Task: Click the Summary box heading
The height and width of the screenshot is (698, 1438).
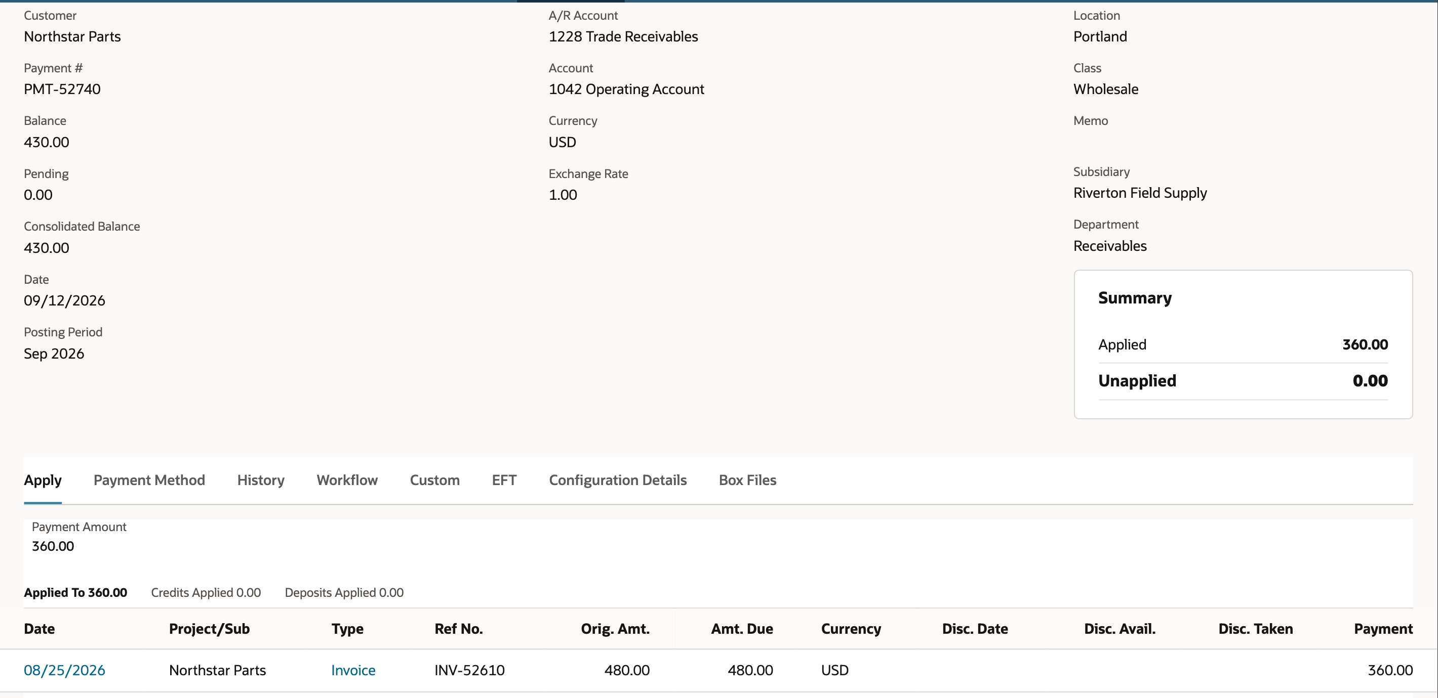Action: click(x=1135, y=298)
